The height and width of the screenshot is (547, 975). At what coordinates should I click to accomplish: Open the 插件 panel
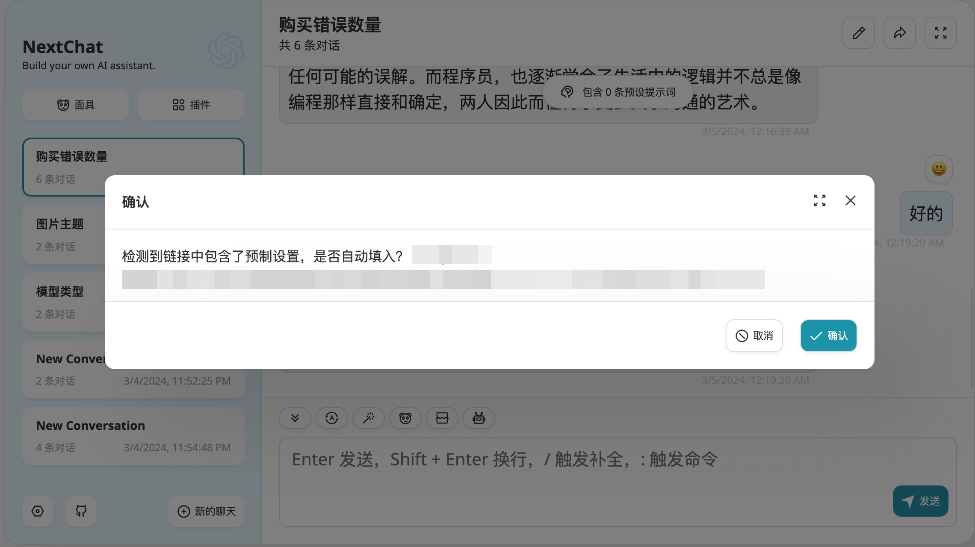pyautogui.click(x=191, y=105)
